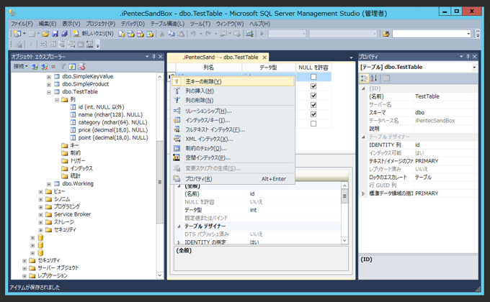Click the Database Engine Query icon
The image size is (490, 302).
click(121, 33)
